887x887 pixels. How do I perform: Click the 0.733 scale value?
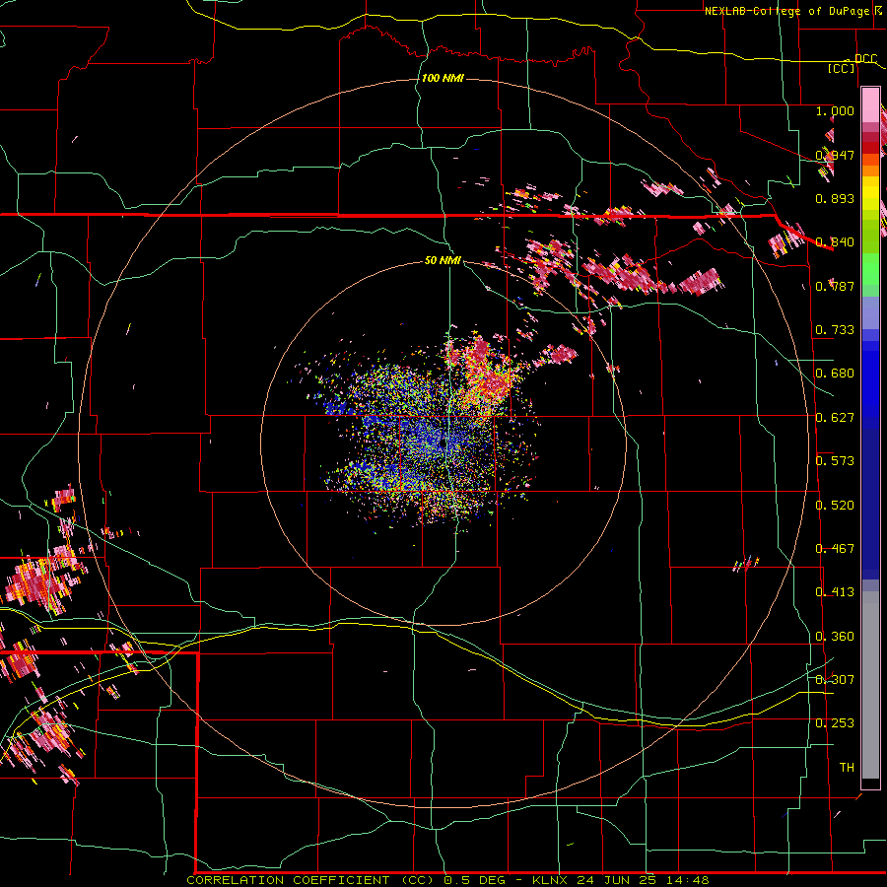(x=835, y=330)
